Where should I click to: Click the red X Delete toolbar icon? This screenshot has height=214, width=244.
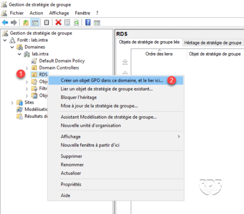(58, 22)
